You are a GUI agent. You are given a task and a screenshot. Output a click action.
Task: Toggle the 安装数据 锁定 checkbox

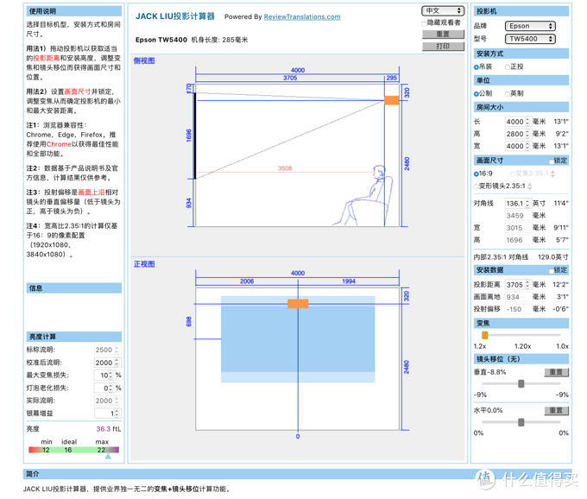(x=551, y=270)
